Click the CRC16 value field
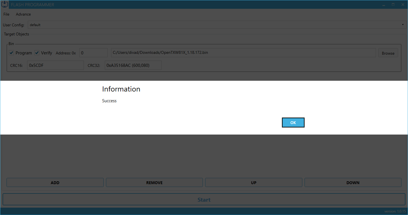The width and height of the screenshot is (408, 215). (x=56, y=65)
